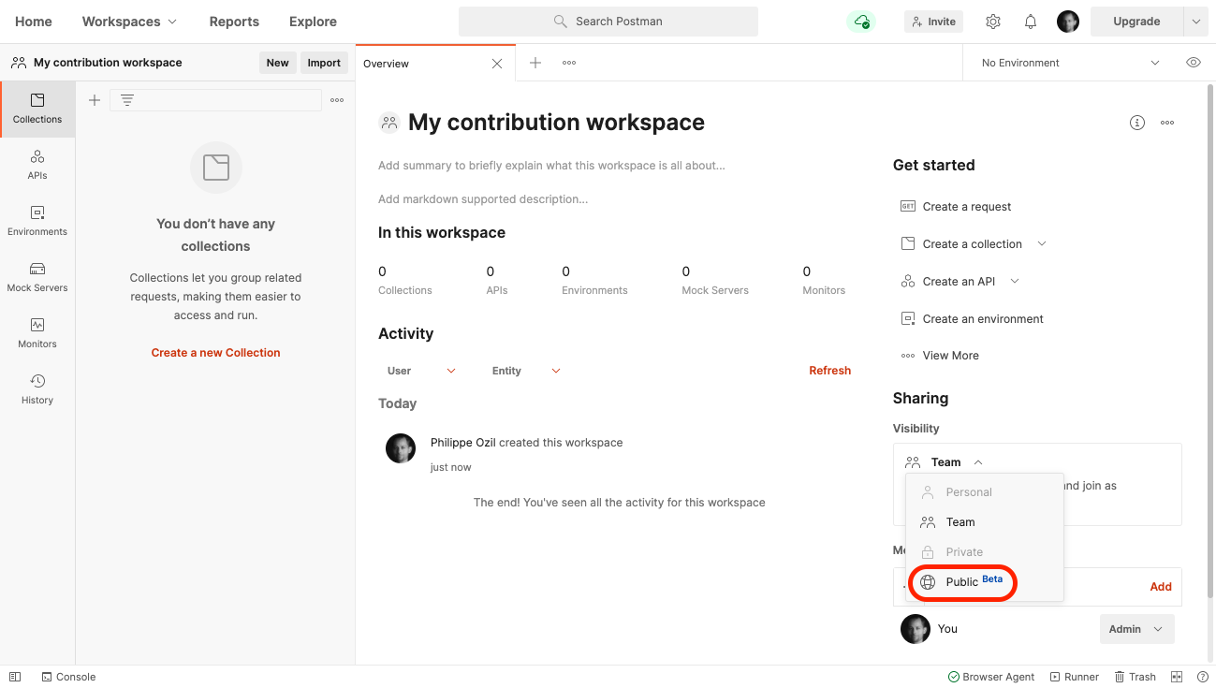This screenshot has width=1216, height=688.
Task: Click the Import button
Action: (x=324, y=63)
